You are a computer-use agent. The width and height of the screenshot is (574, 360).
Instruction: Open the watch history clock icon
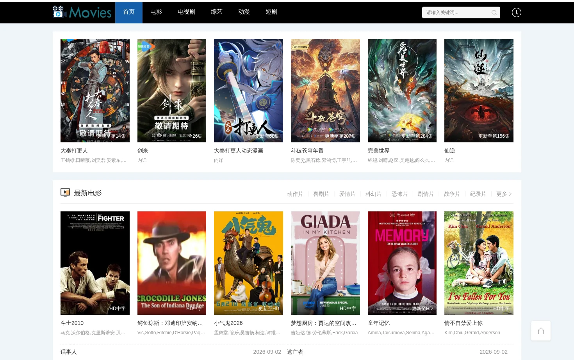point(516,12)
